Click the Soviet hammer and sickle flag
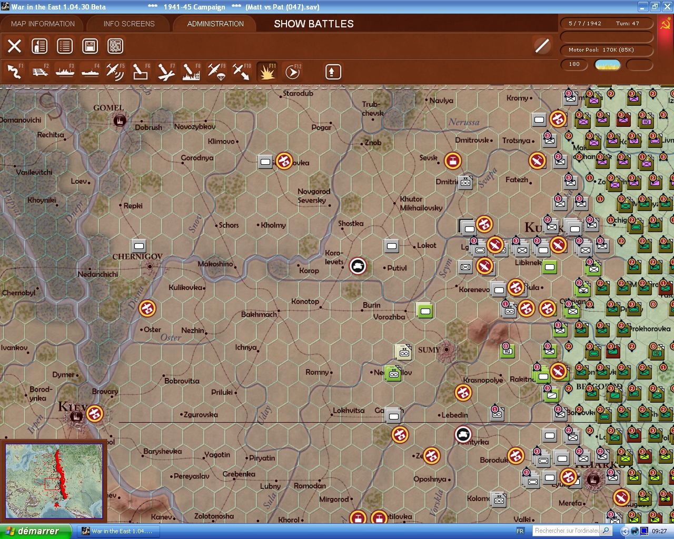The image size is (674, 539). click(666, 24)
